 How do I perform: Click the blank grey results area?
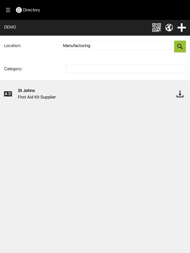(95, 177)
